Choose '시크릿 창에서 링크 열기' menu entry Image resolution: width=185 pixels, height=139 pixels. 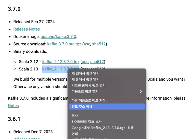(x=107, y=85)
